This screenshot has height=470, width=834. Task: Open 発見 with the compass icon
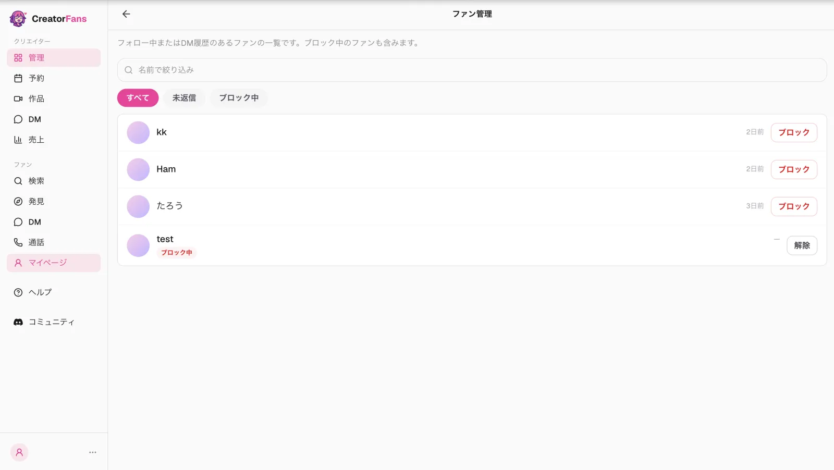coord(18,201)
